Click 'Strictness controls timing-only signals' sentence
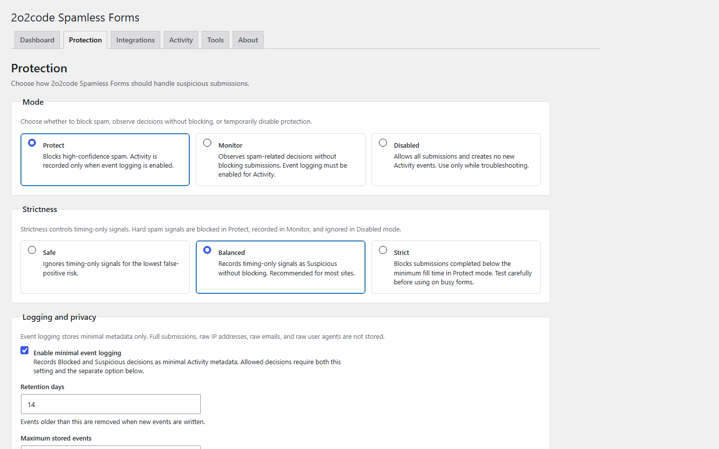719x449 pixels. pyautogui.click(x=211, y=229)
